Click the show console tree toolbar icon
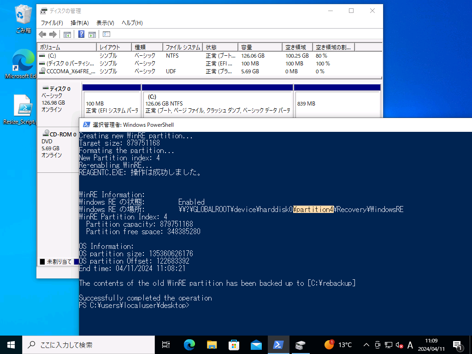 (67, 34)
